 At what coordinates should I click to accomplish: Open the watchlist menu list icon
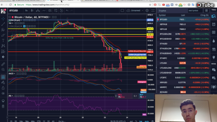point(206,11)
